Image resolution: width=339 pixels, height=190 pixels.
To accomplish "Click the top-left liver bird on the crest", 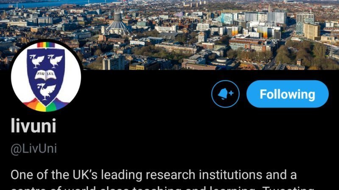I will pos(36,61).
